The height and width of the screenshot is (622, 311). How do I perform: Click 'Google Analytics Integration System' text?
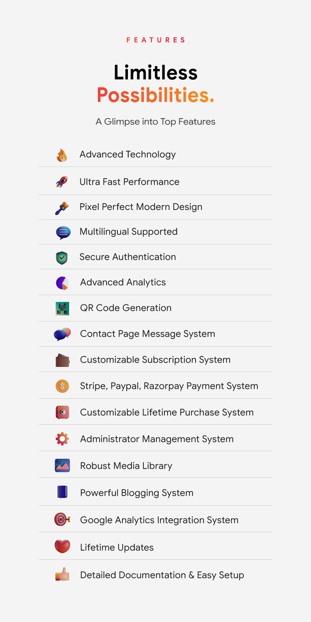[x=159, y=520]
